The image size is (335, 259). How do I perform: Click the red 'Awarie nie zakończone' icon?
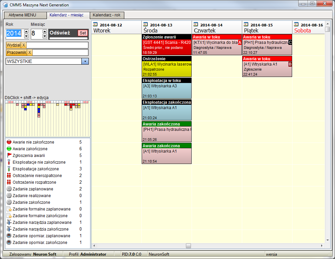(x=9, y=142)
